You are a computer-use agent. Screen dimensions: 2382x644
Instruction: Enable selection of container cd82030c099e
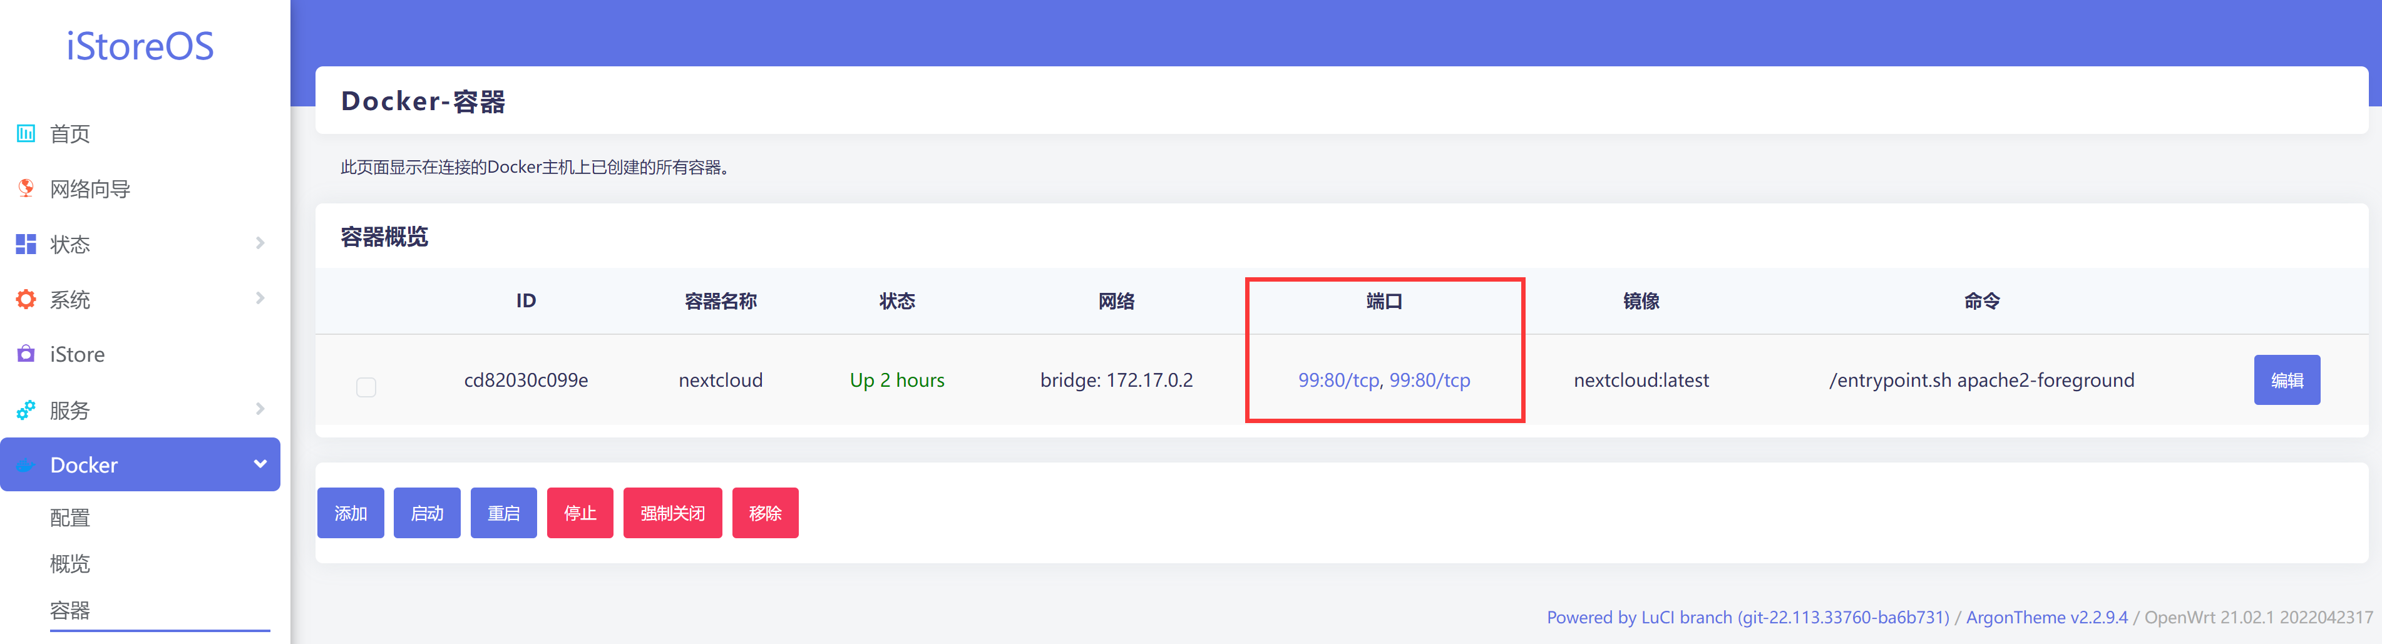point(365,387)
